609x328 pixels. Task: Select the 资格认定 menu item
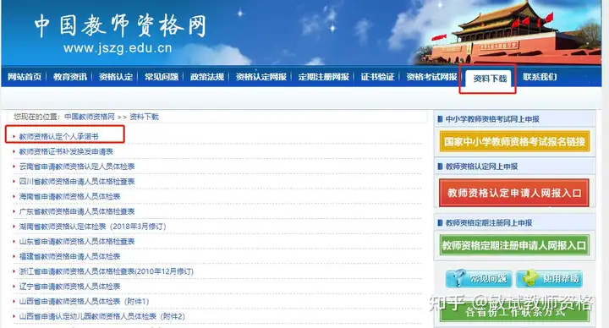(116, 77)
